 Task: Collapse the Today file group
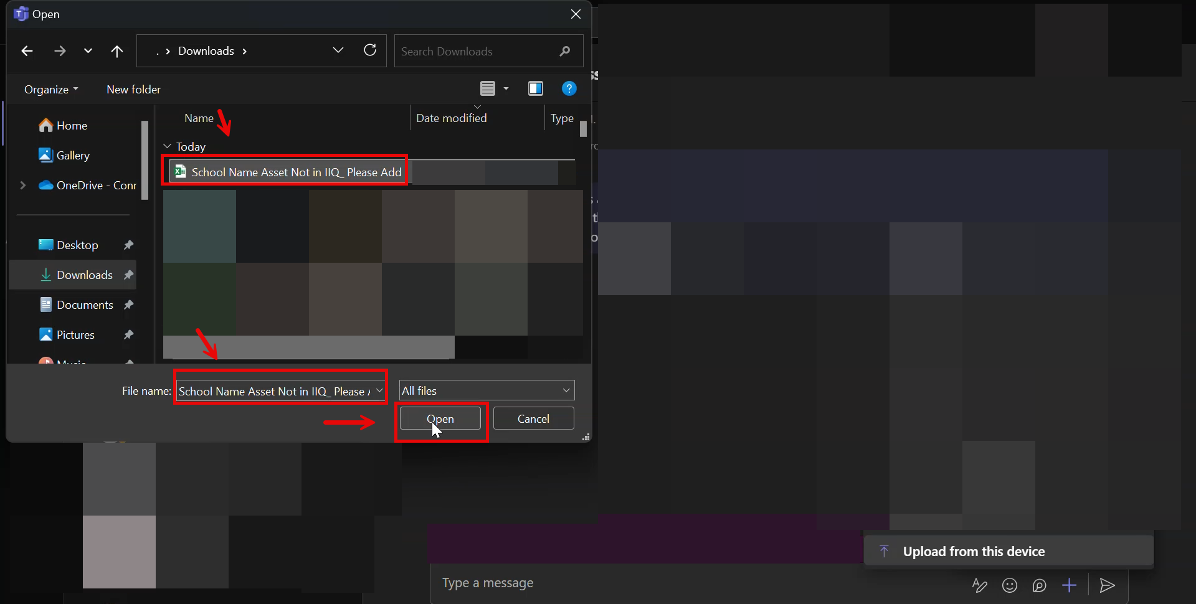(167, 146)
